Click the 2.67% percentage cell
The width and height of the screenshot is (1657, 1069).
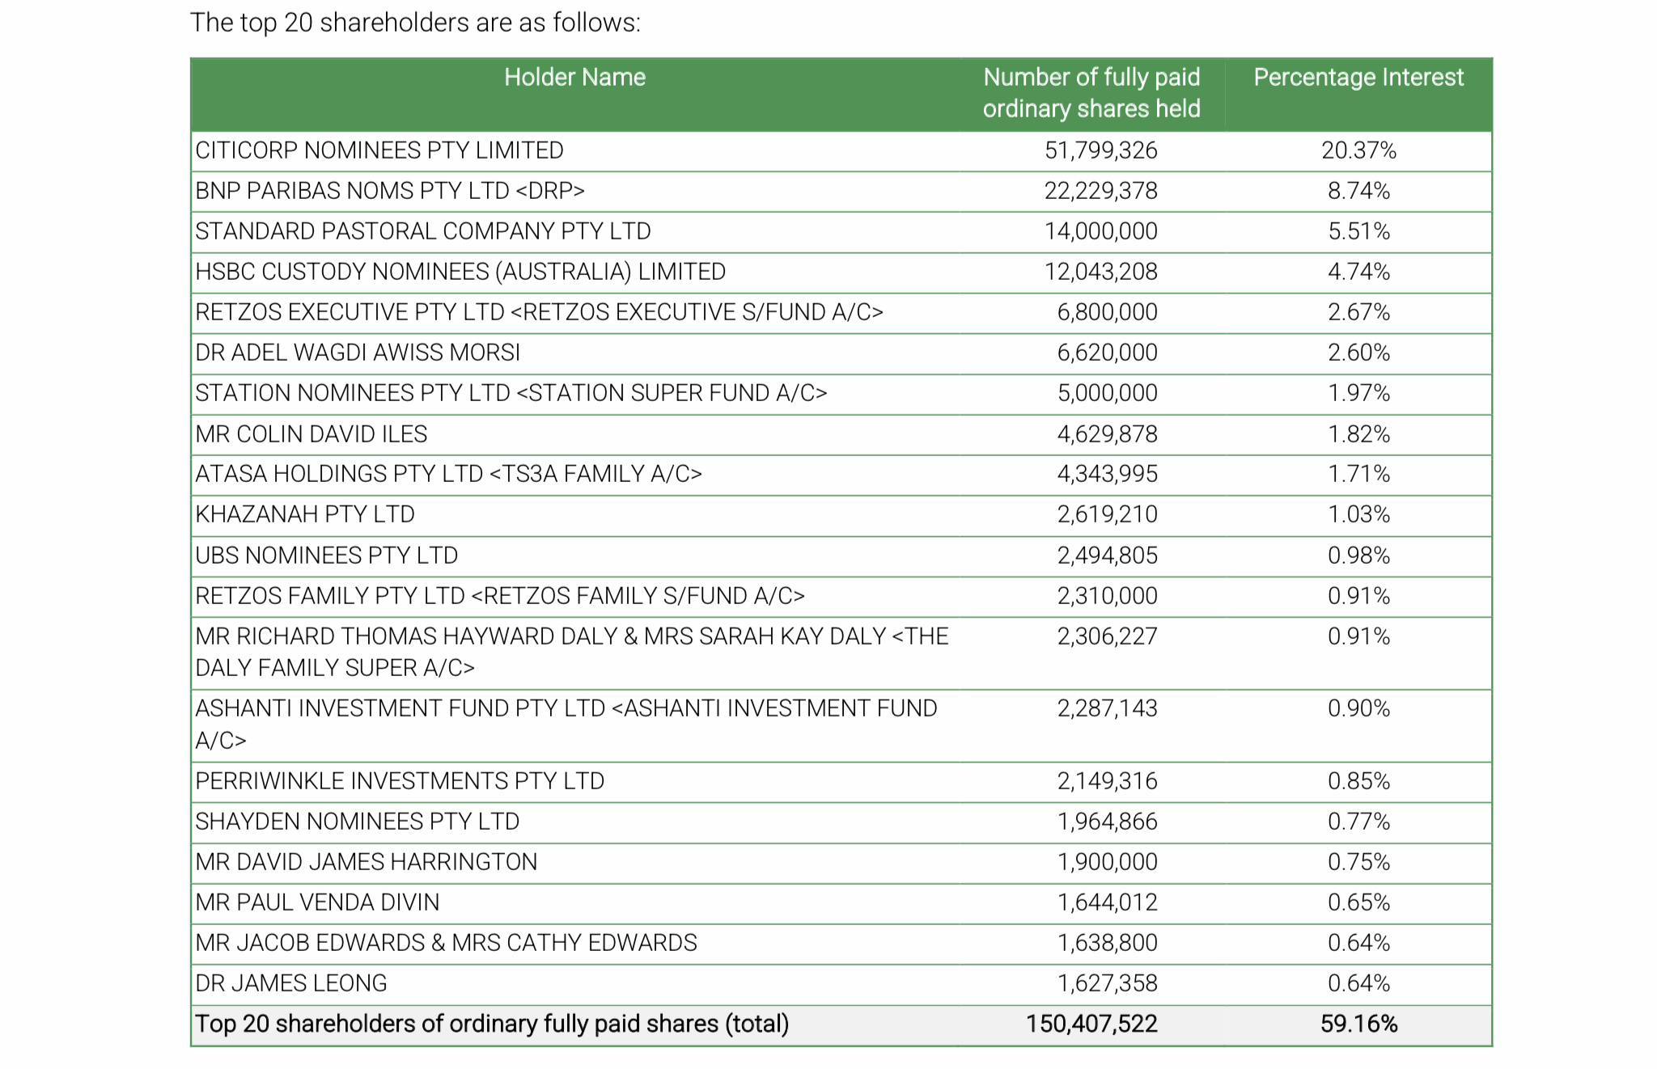pyautogui.click(x=1358, y=312)
